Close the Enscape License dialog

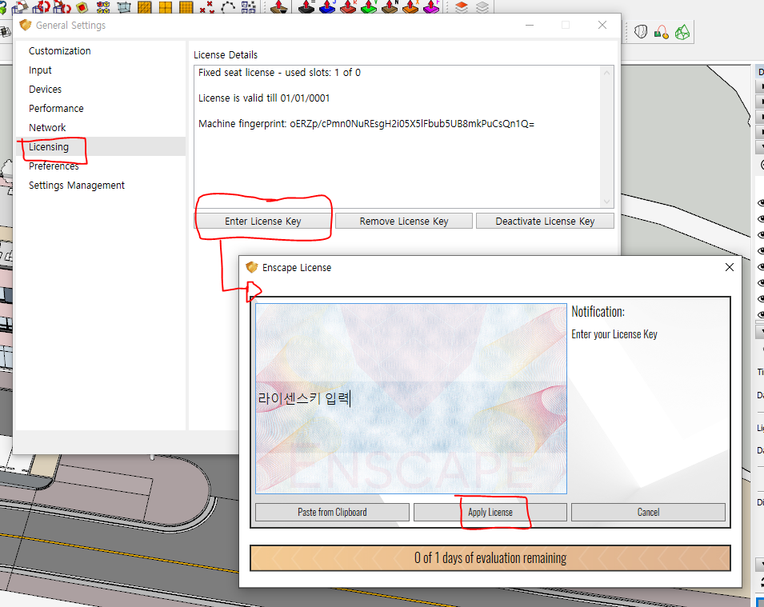click(730, 267)
